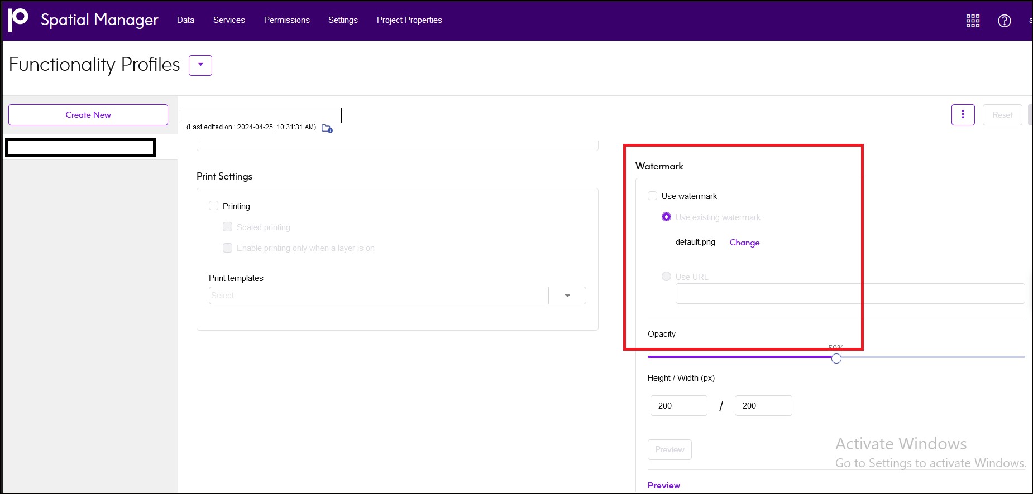Open the Permissions menu

(x=286, y=20)
